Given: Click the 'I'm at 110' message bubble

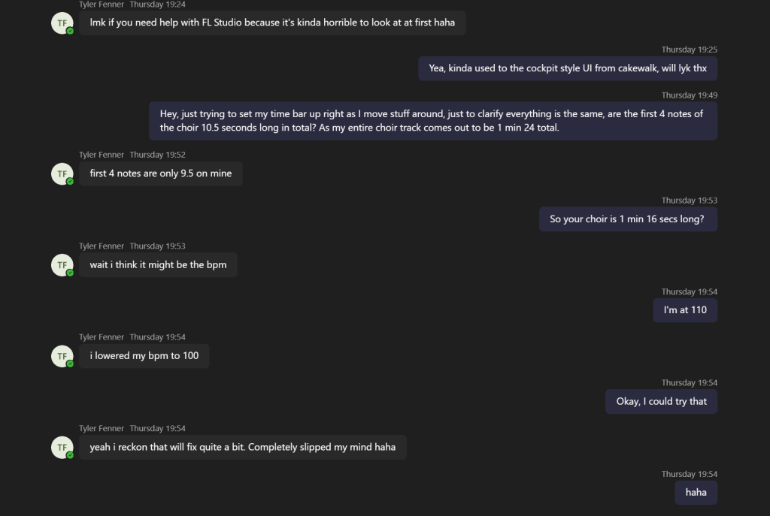Looking at the screenshot, I should click(x=685, y=310).
